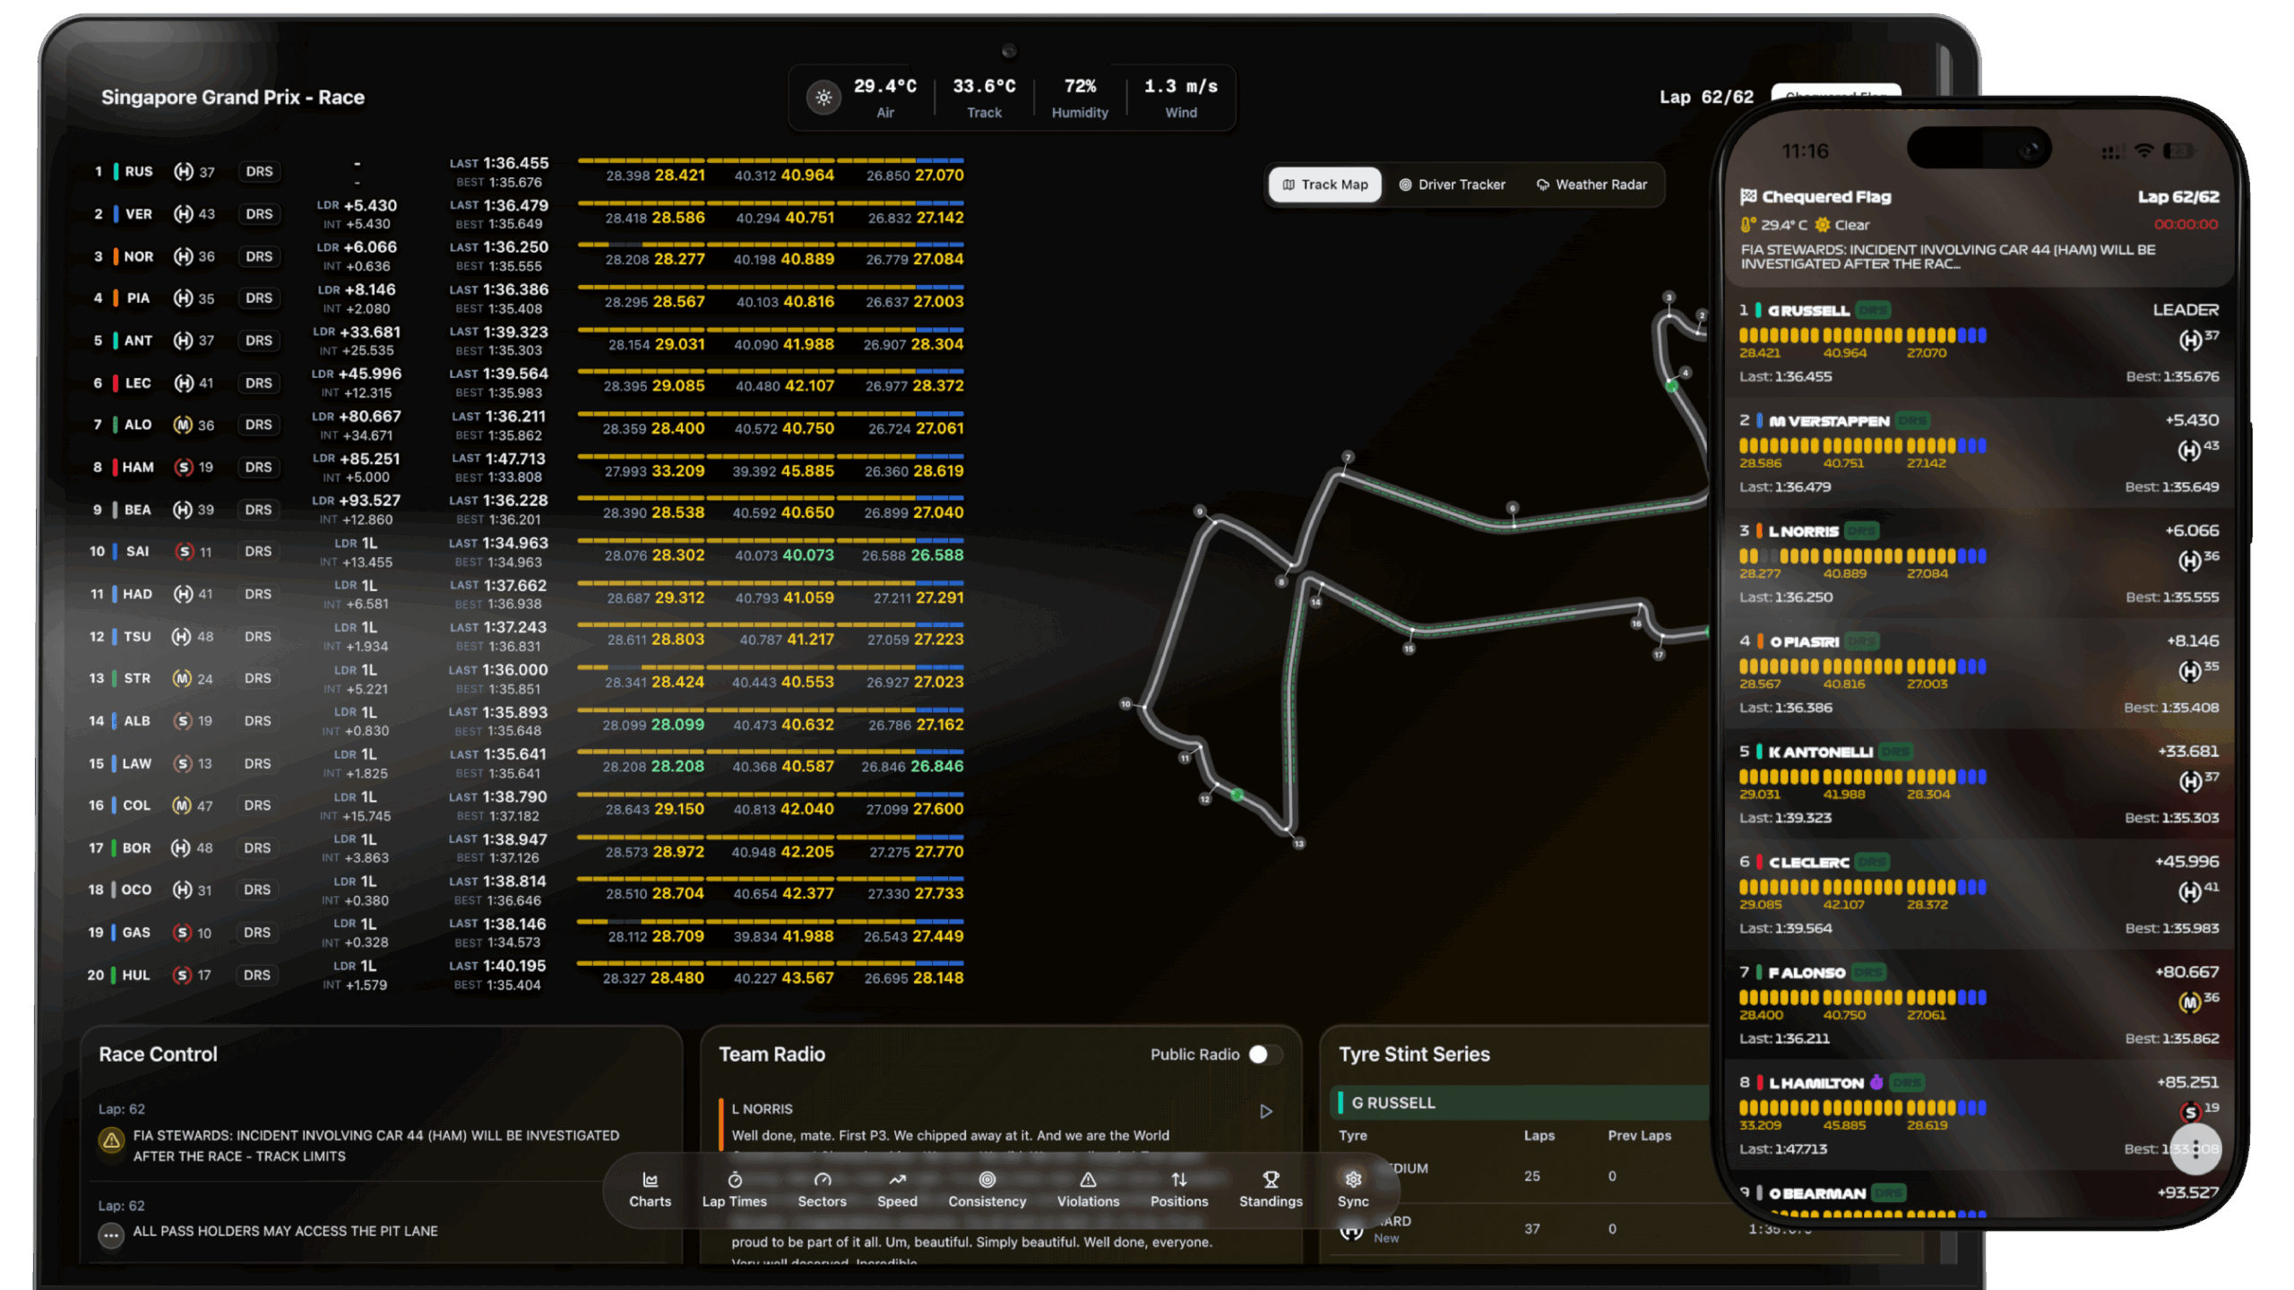Open the Positions arrows view
Viewport: 2294px width, 1290px height.
(x=1178, y=1190)
